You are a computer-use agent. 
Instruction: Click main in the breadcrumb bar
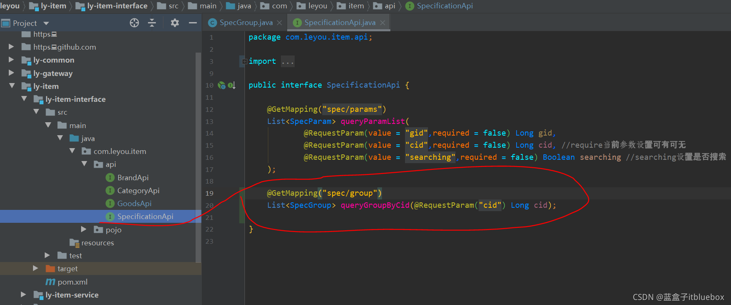tap(208, 6)
